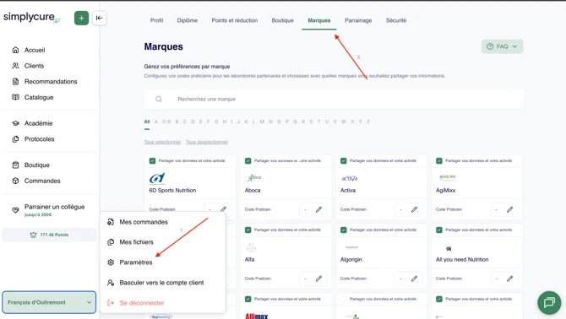The width and height of the screenshot is (566, 319).
Task: Switch to Points et réduction tab
Action: 235,20
